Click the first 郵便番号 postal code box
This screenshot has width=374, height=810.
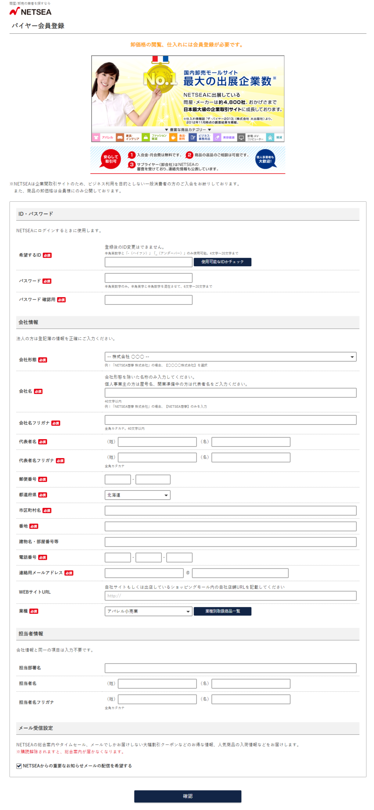click(x=117, y=480)
